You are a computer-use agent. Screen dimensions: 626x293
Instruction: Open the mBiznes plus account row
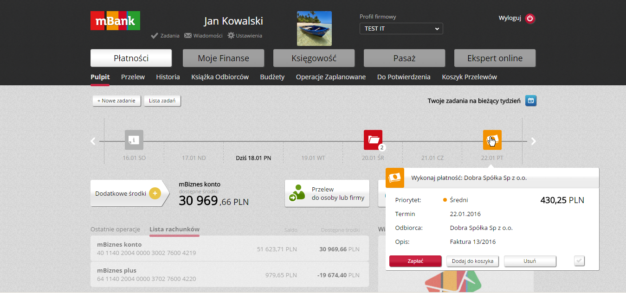click(230, 274)
